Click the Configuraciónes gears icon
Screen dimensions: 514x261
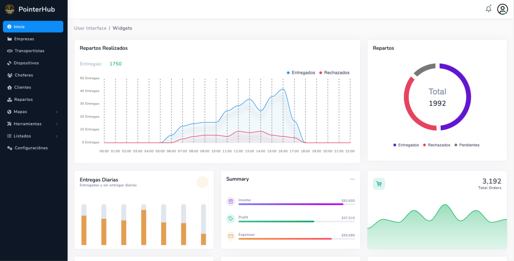point(10,148)
